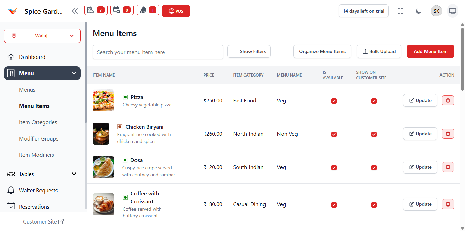The image size is (465, 231).
Task: Switch to dark mode using the moon icon
Action: [418, 11]
